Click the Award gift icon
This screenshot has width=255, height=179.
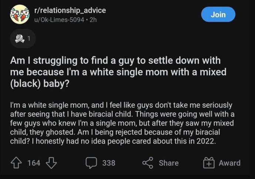coord(209,163)
